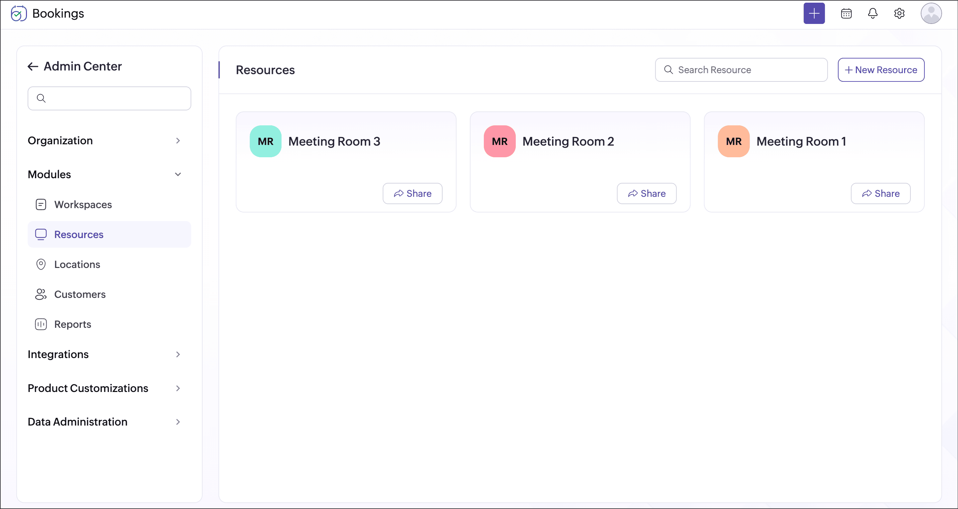Click the Reports chart icon
This screenshot has width=958, height=509.
pyautogui.click(x=41, y=324)
